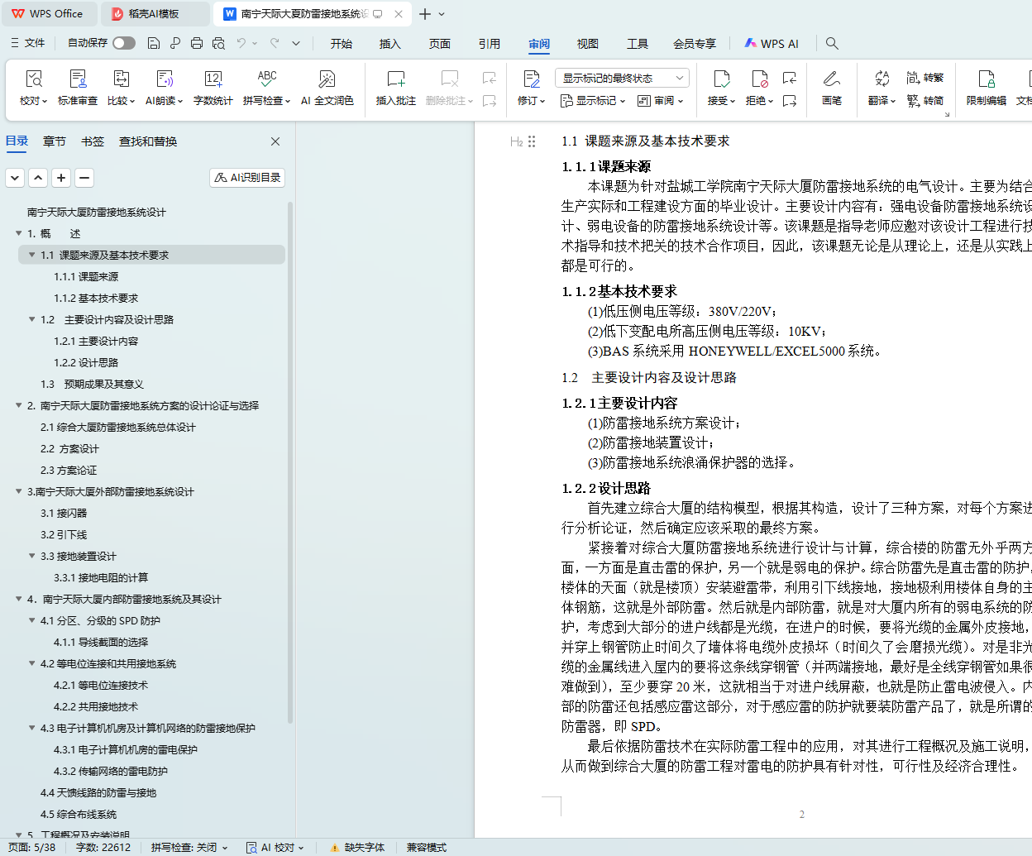Image resolution: width=1032 pixels, height=856 pixels.
Task: Click the AI识别目录 button
Action: point(247,177)
